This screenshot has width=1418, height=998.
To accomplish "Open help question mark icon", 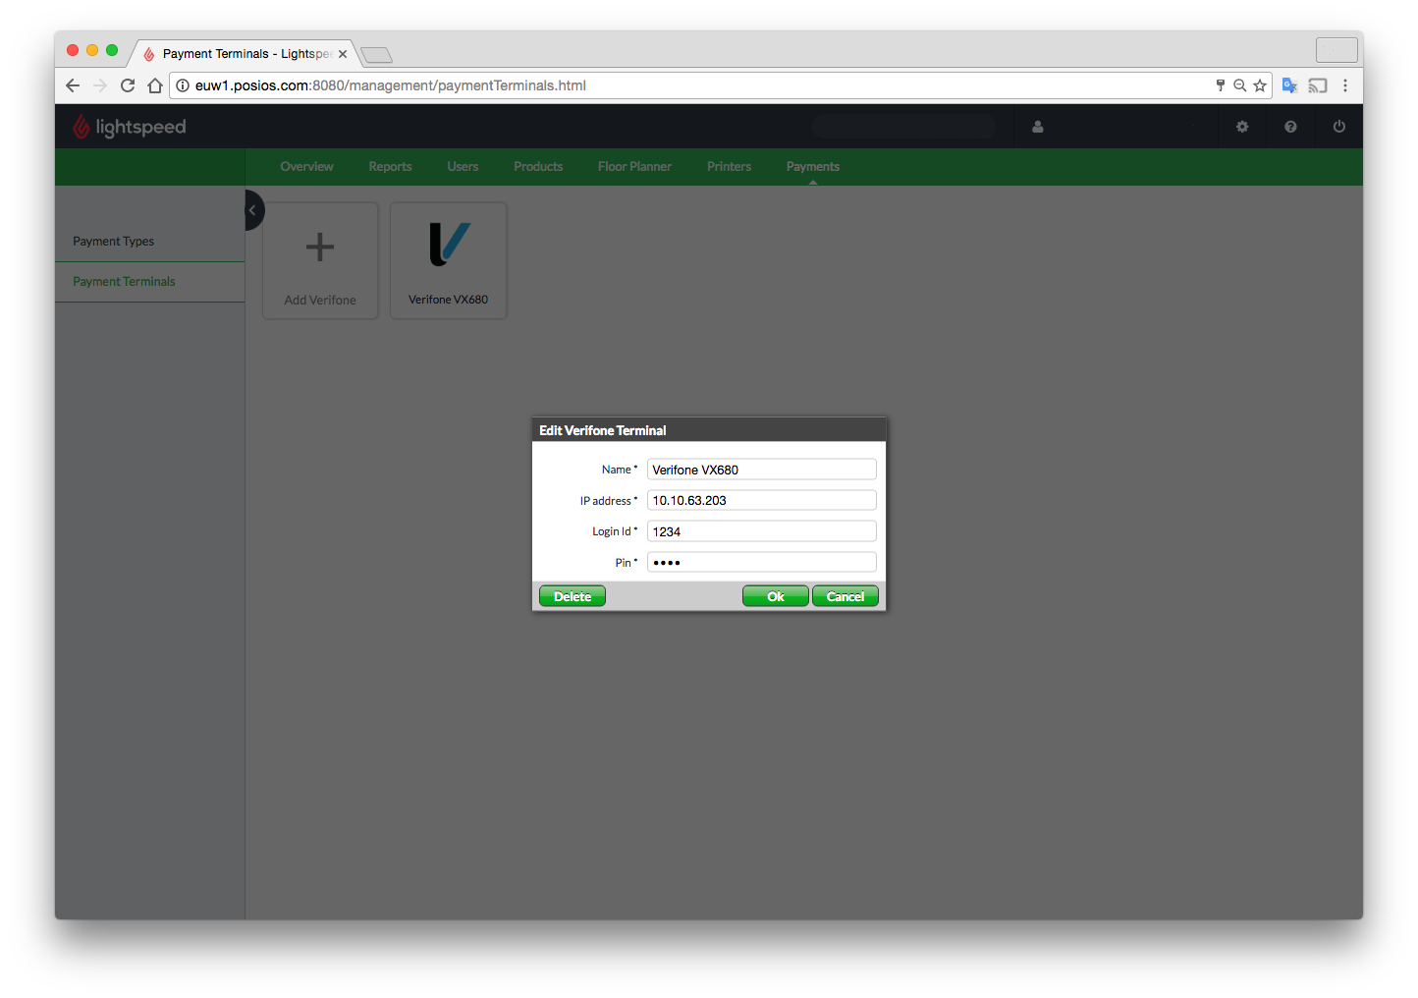I will (1290, 127).
